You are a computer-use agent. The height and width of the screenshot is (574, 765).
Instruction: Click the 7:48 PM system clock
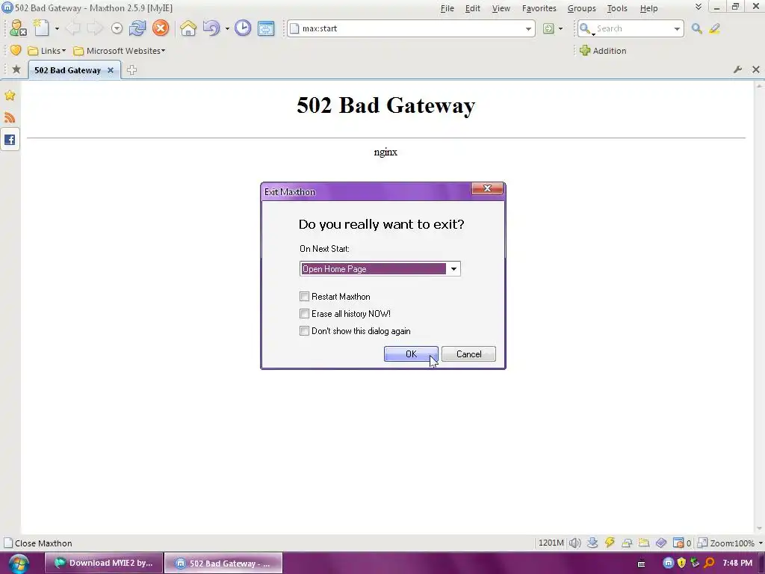click(737, 563)
